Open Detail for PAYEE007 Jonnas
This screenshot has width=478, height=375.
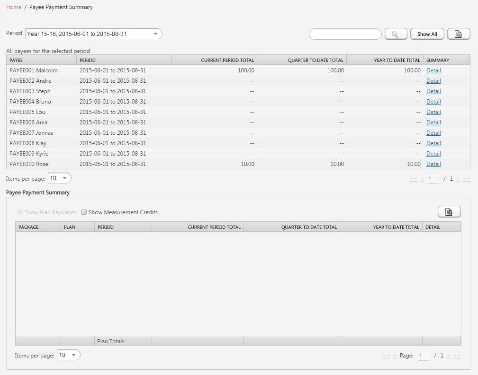point(433,133)
